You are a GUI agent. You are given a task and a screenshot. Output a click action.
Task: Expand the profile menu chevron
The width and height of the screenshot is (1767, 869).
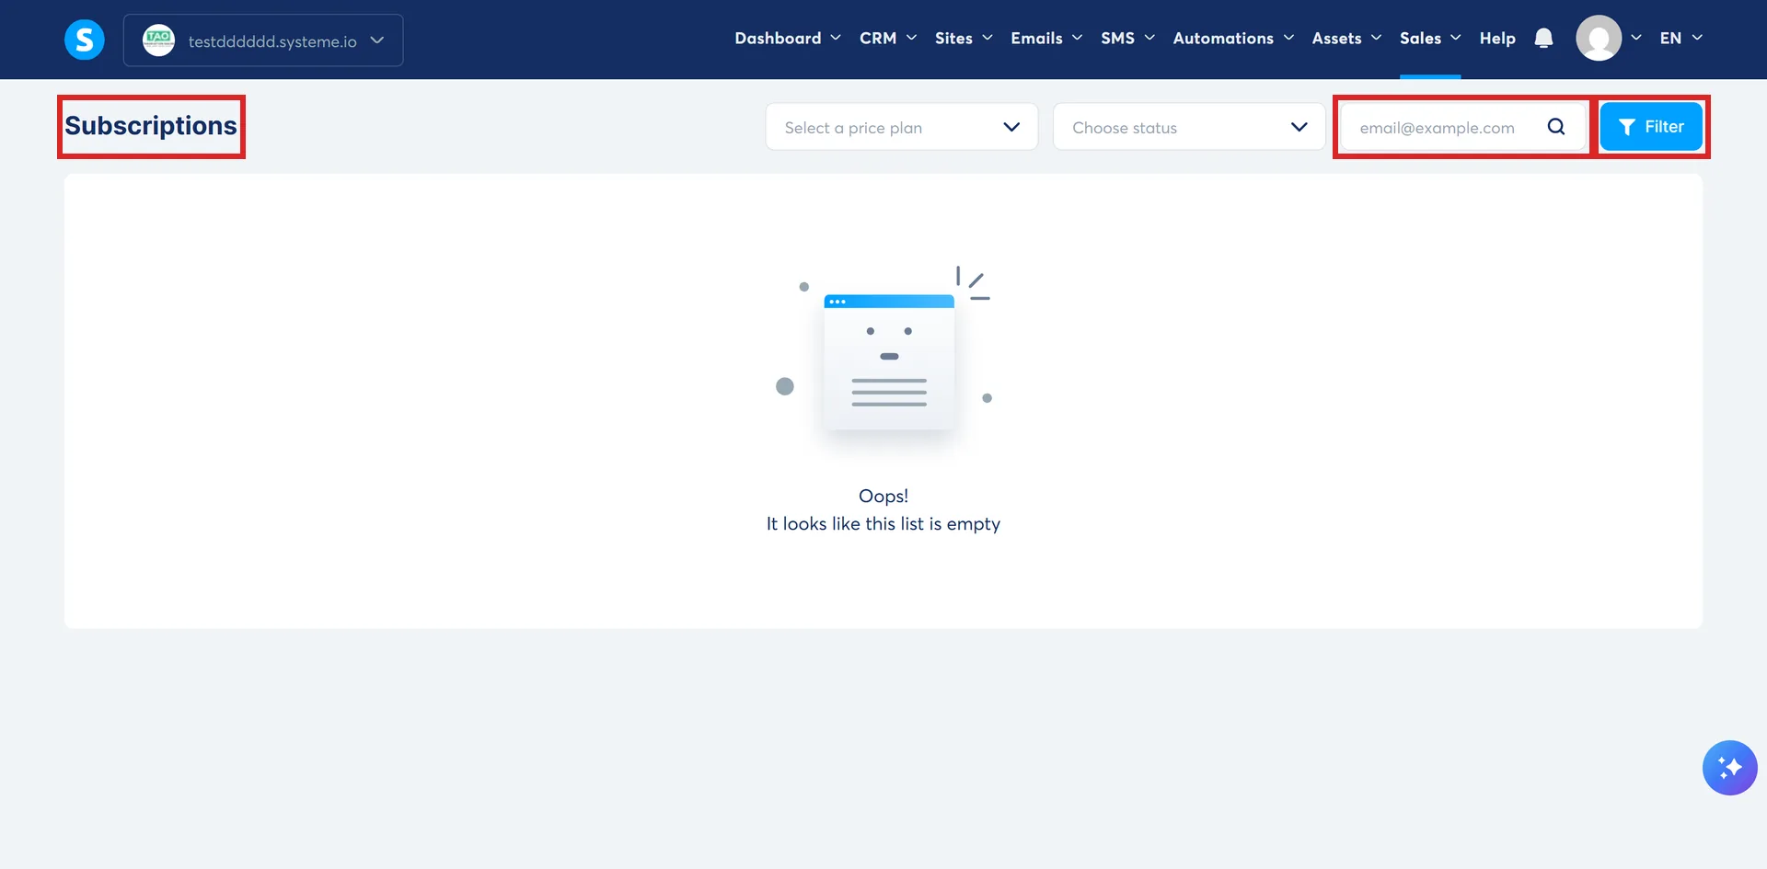pyautogui.click(x=1636, y=38)
